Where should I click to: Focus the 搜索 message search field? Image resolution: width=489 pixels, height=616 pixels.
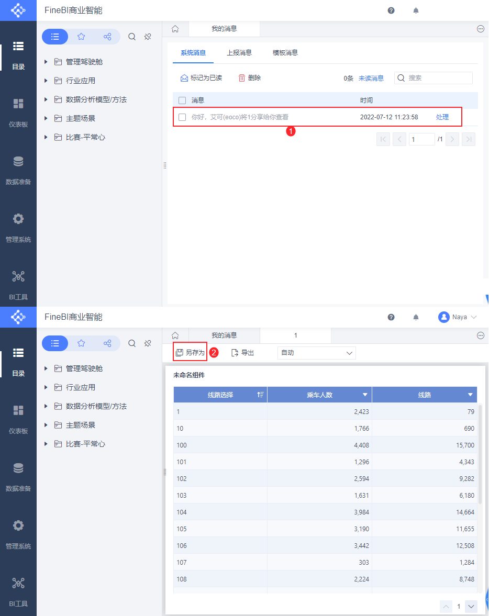433,78
